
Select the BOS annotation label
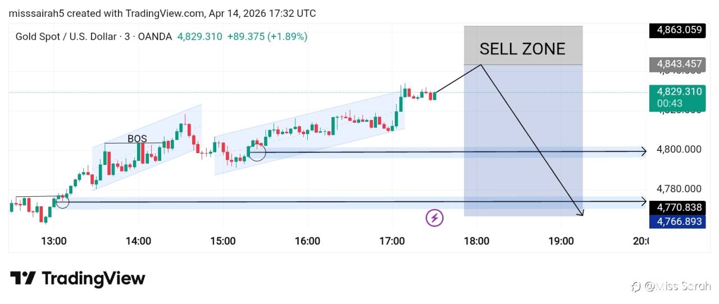pos(137,139)
